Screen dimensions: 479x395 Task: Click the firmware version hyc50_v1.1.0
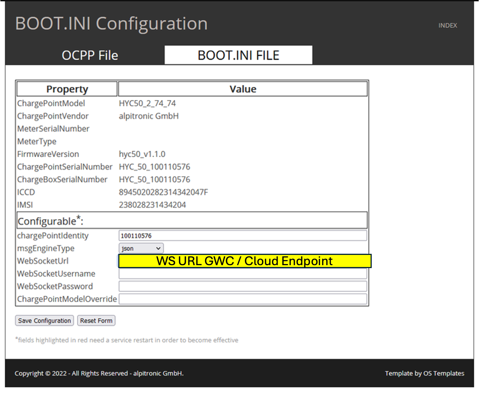(142, 154)
